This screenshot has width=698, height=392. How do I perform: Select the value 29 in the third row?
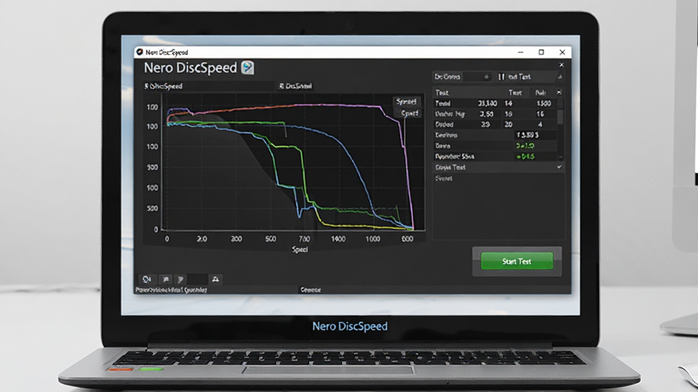click(x=485, y=125)
